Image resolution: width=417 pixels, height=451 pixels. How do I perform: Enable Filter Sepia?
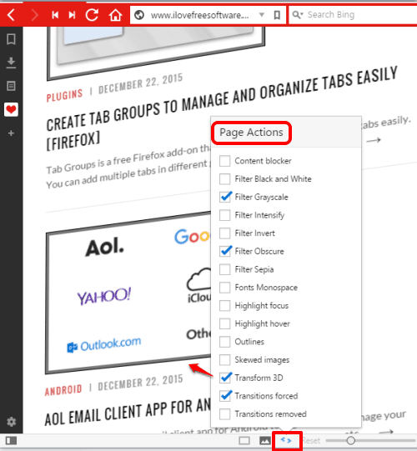224,269
